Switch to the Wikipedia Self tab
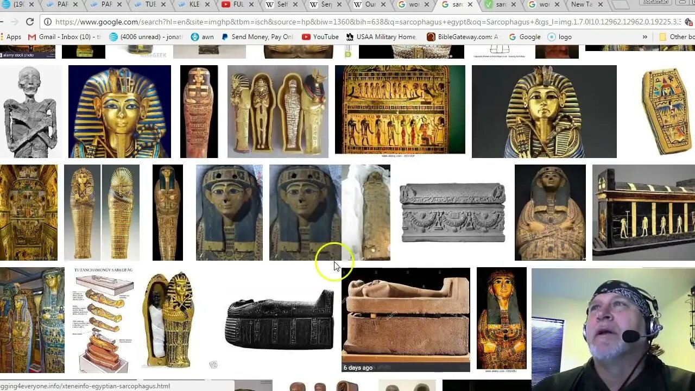The width and height of the screenshot is (695, 391). click(282, 5)
